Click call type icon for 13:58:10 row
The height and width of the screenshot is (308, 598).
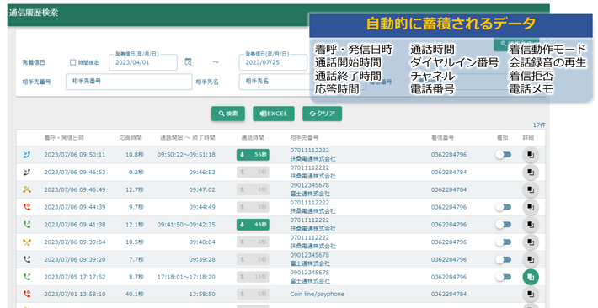tap(27, 295)
